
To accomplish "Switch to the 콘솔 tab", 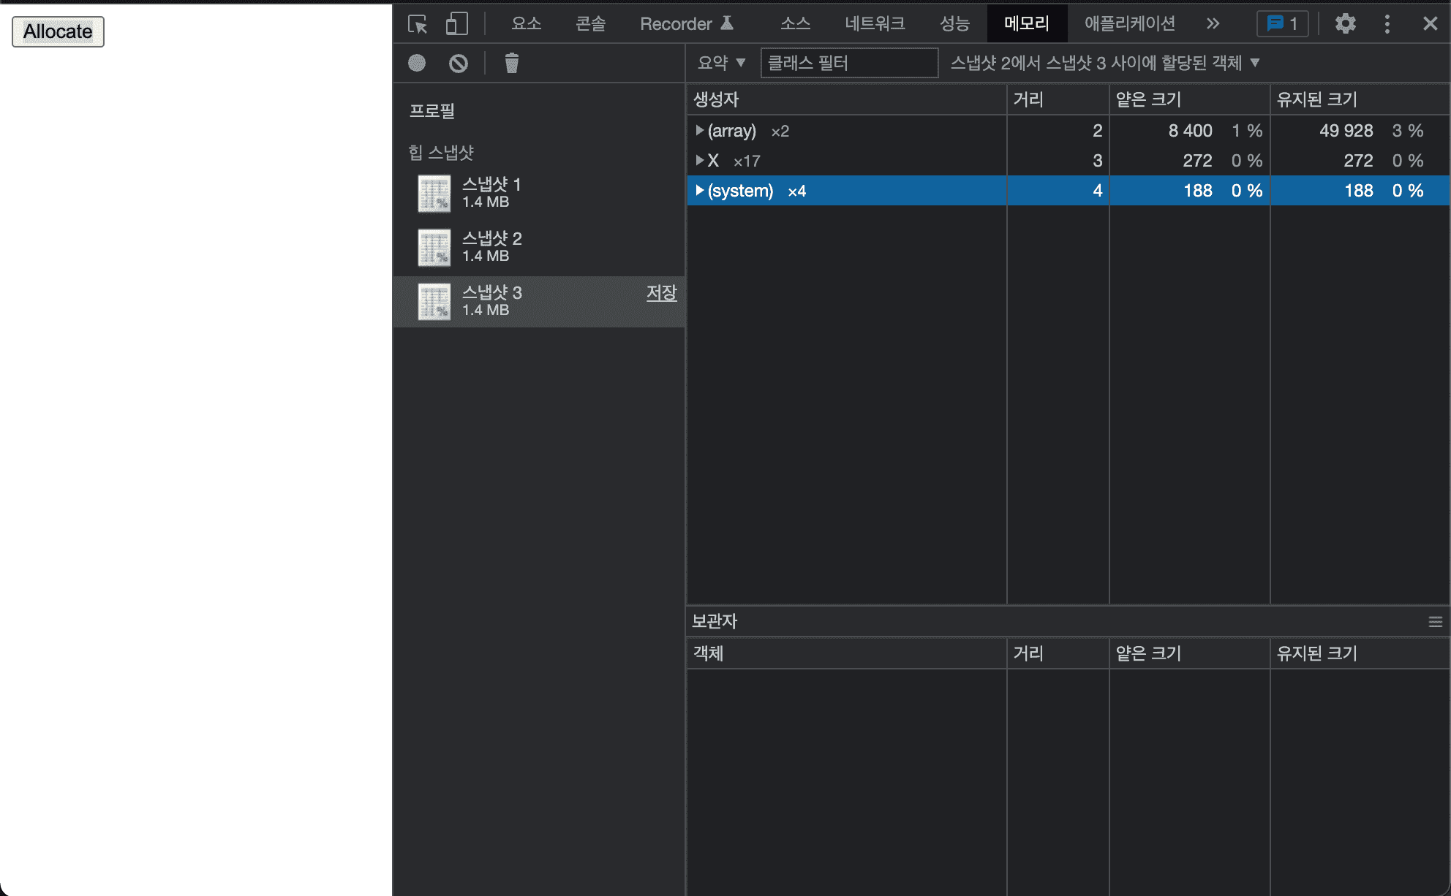I will (590, 23).
